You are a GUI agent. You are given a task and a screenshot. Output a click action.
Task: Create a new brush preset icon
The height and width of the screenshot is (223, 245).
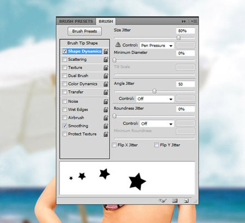[x=186, y=201]
